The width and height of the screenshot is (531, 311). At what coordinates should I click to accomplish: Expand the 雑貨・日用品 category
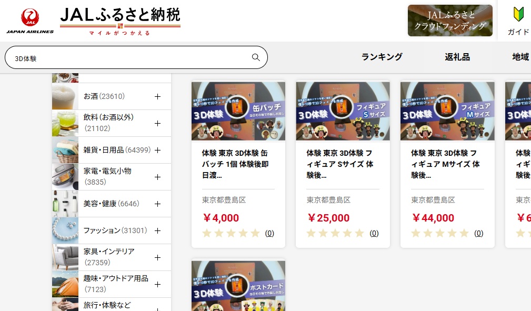click(157, 150)
